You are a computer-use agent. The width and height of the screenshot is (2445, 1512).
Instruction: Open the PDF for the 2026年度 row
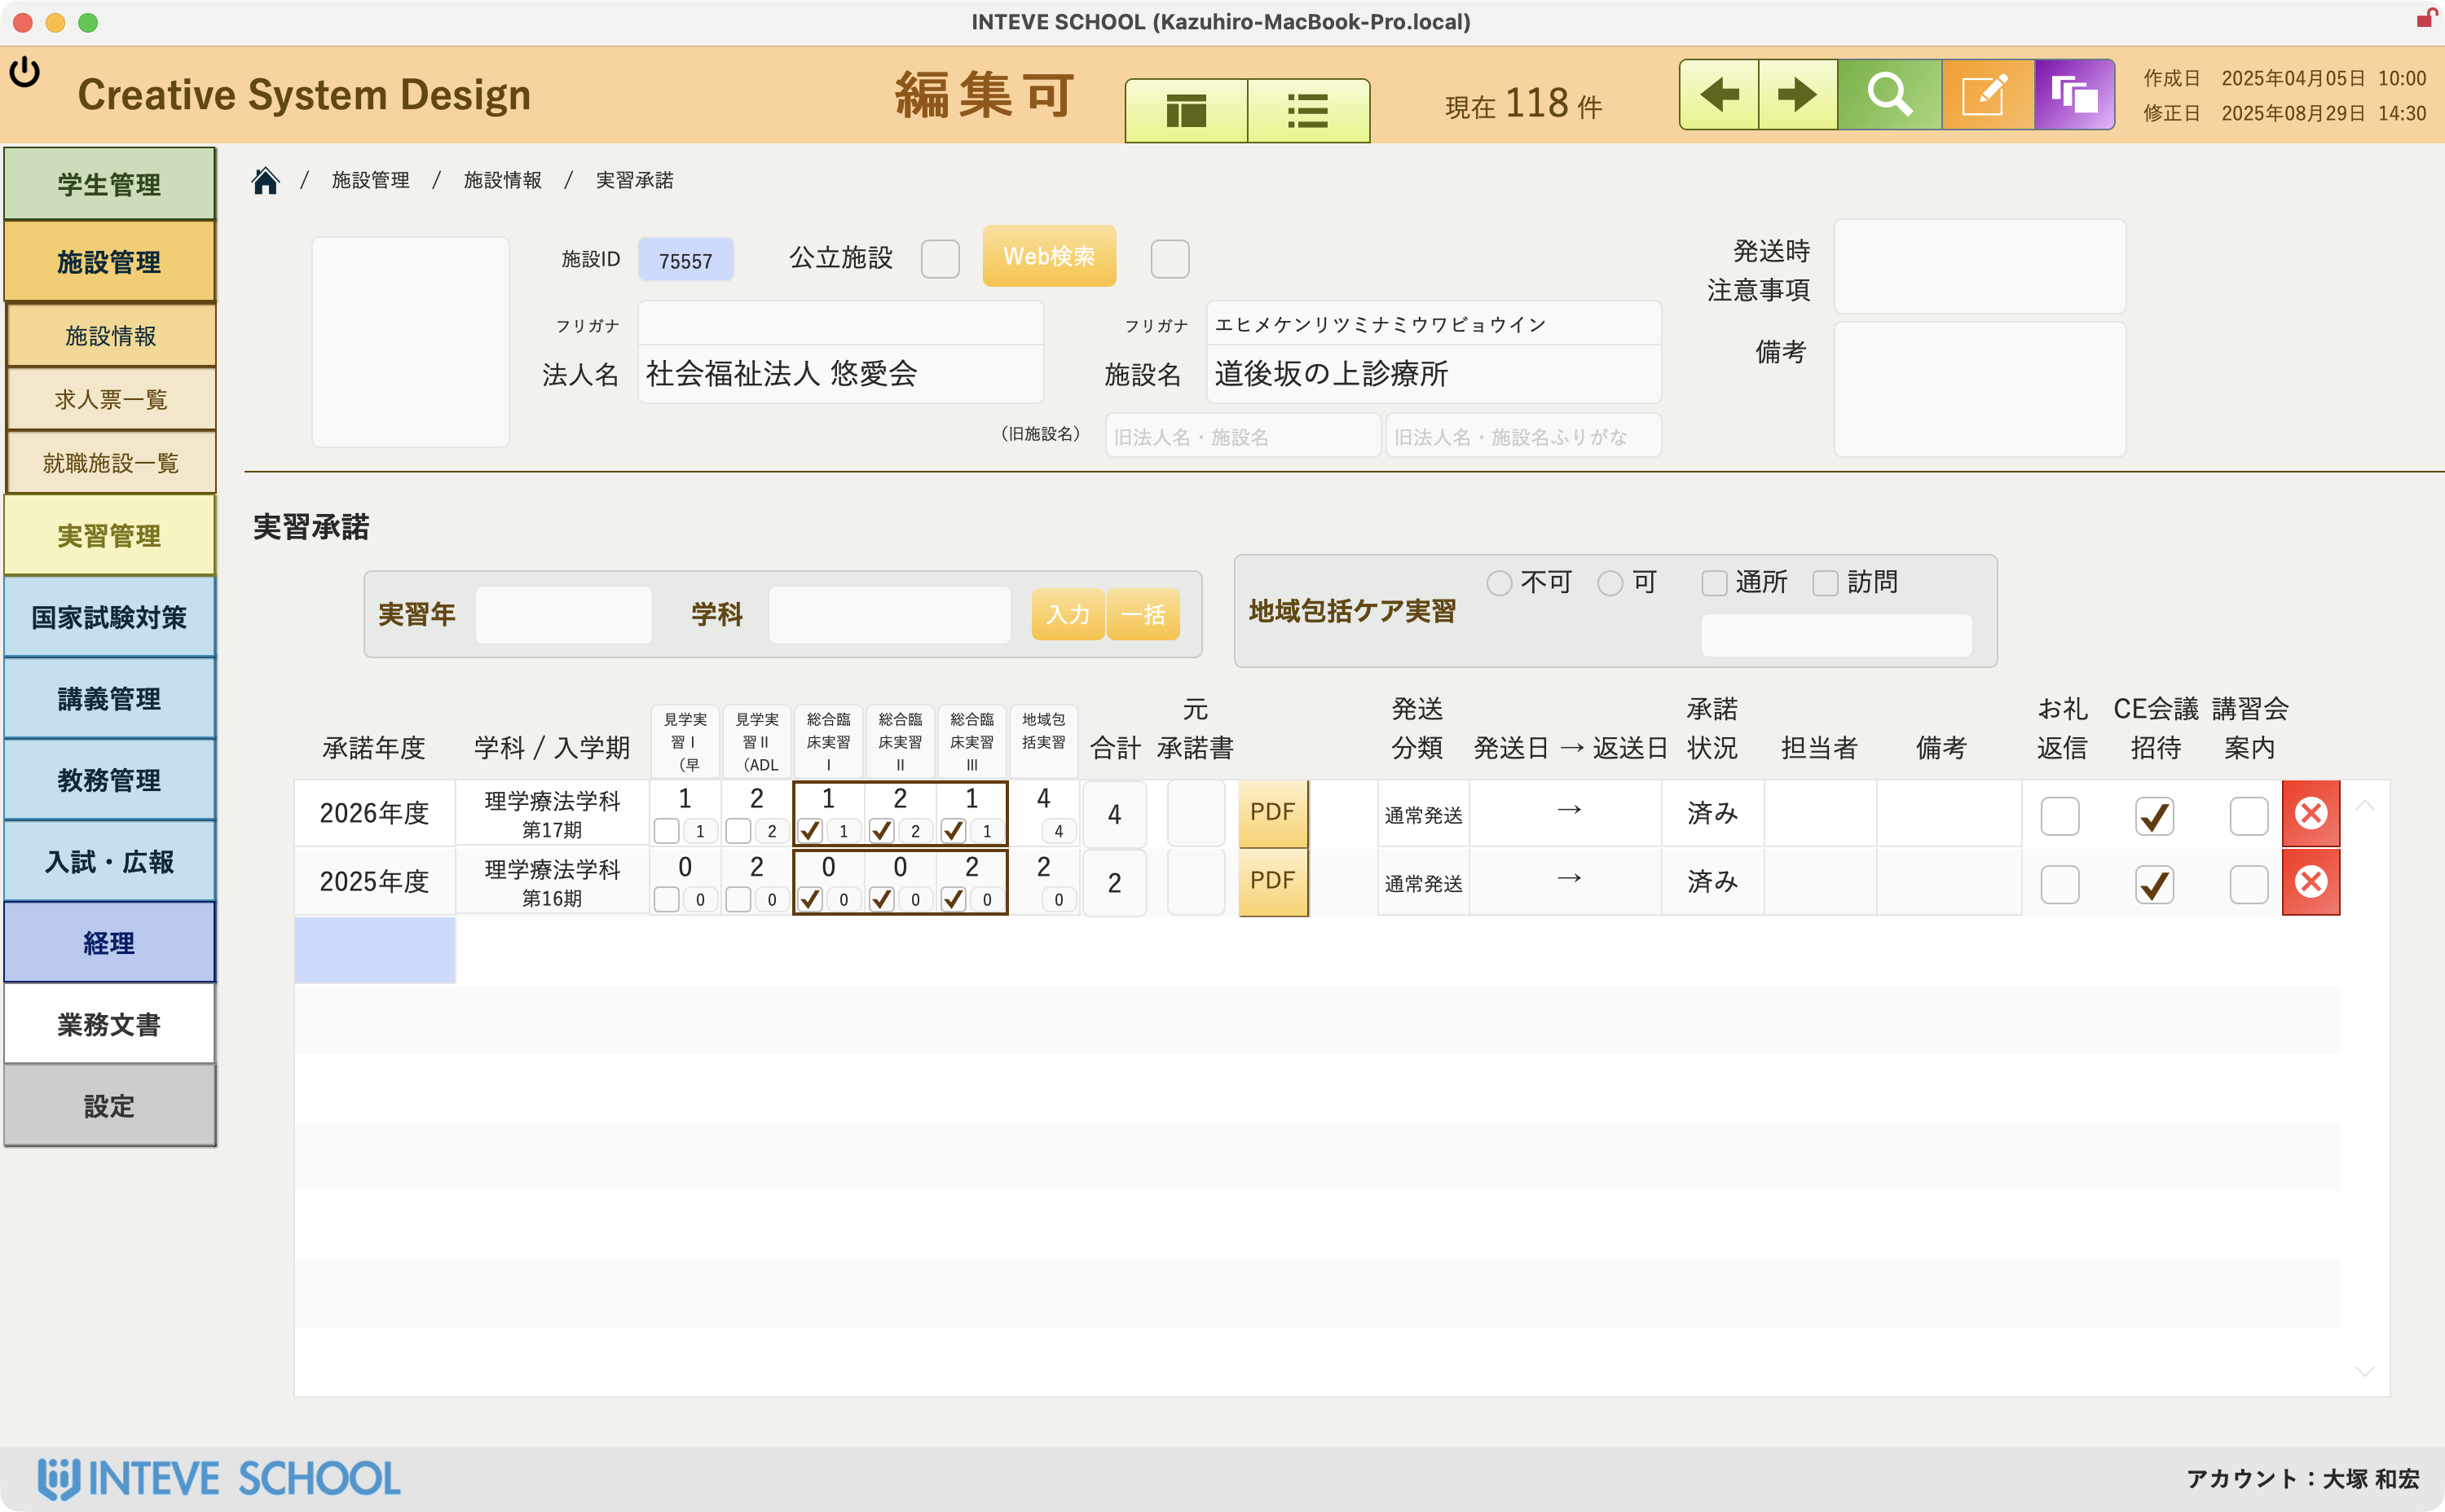1272,813
